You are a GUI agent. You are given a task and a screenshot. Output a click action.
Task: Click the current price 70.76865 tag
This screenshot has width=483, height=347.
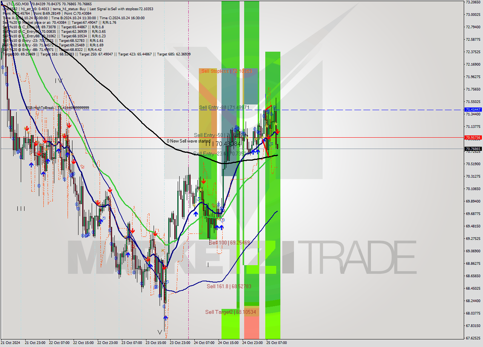click(x=473, y=149)
